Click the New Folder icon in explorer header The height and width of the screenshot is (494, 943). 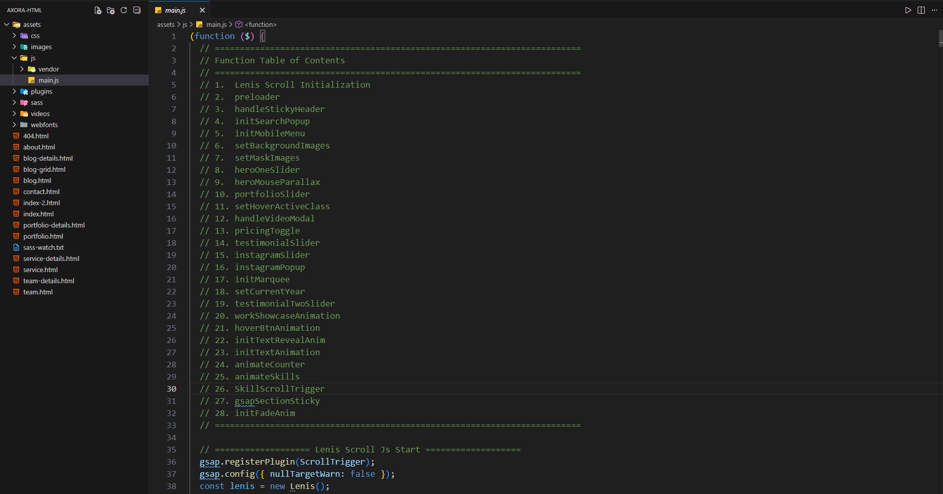point(111,10)
